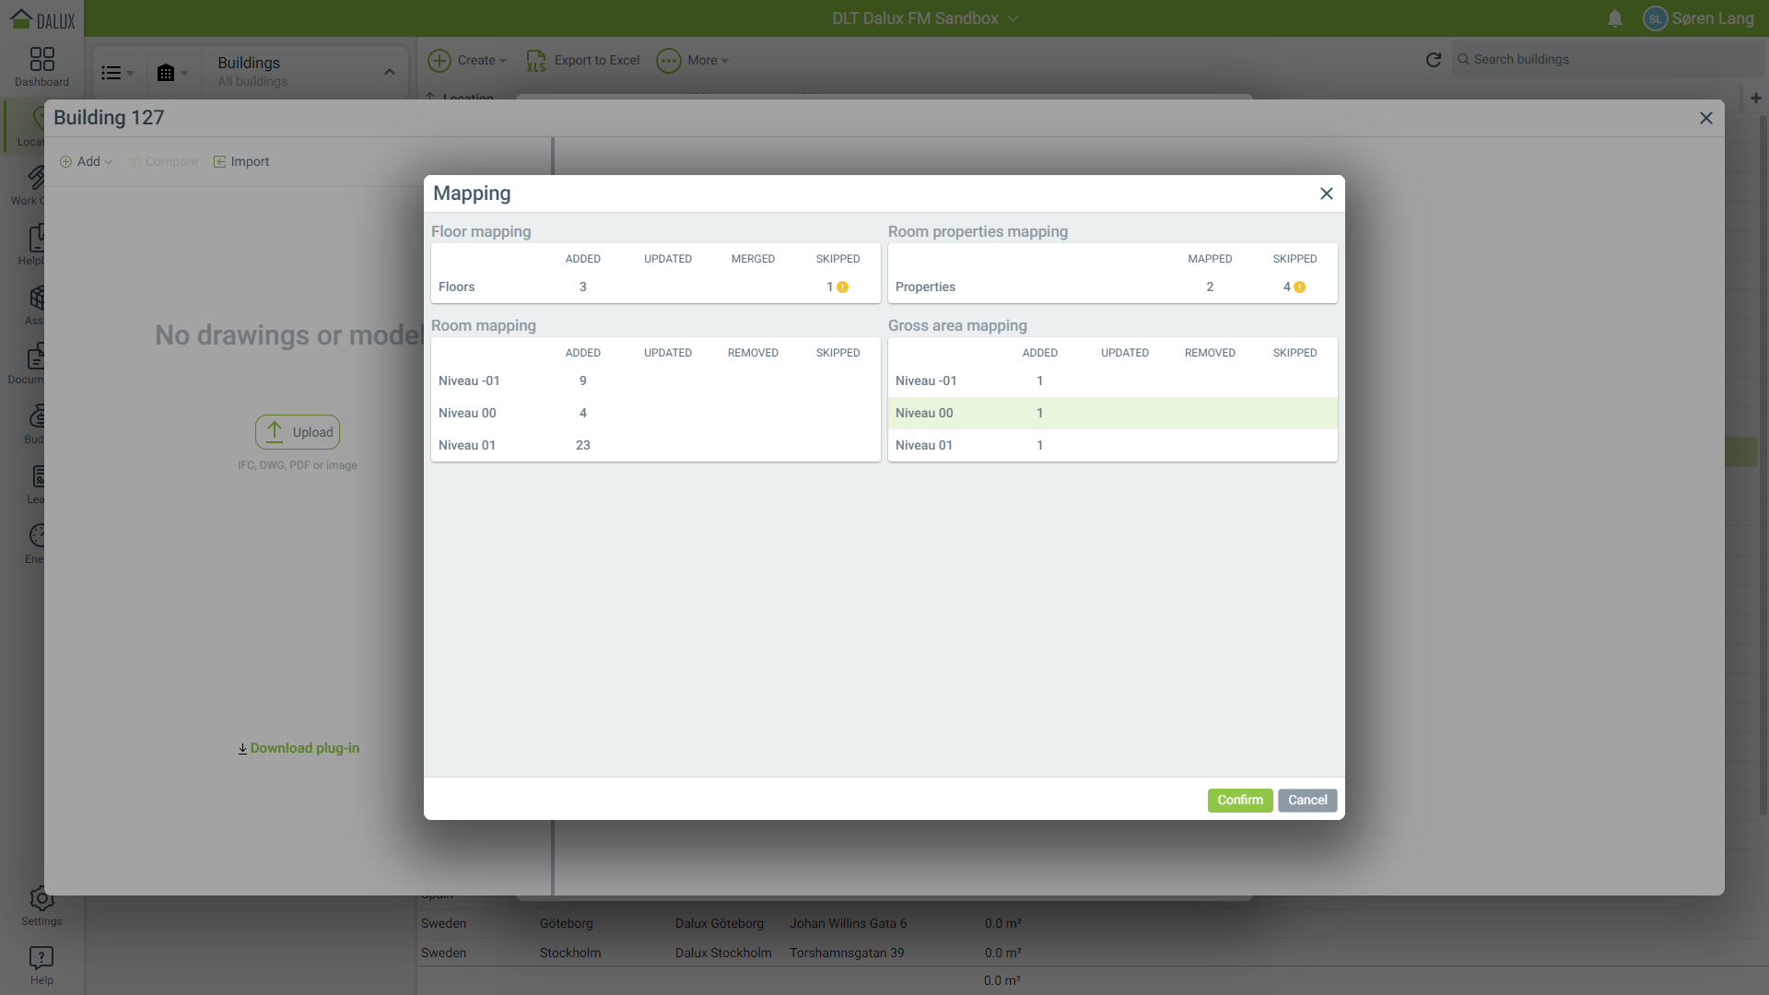Close the Mapping dialog
This screenshot has height=995, width=1769.
(1326, 193)
